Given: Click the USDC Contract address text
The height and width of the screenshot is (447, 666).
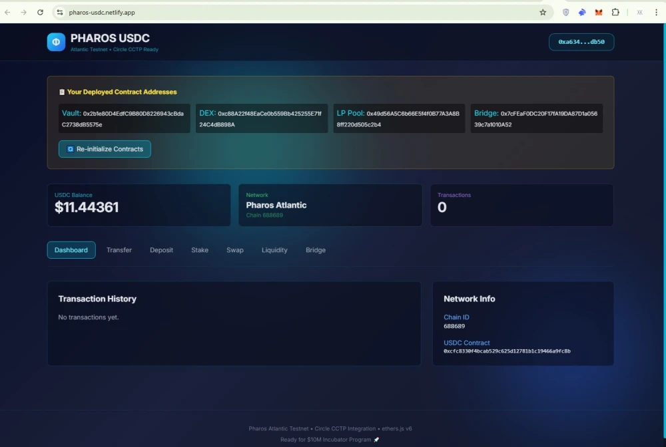Looking at the screenshot, I should point(507,351).
